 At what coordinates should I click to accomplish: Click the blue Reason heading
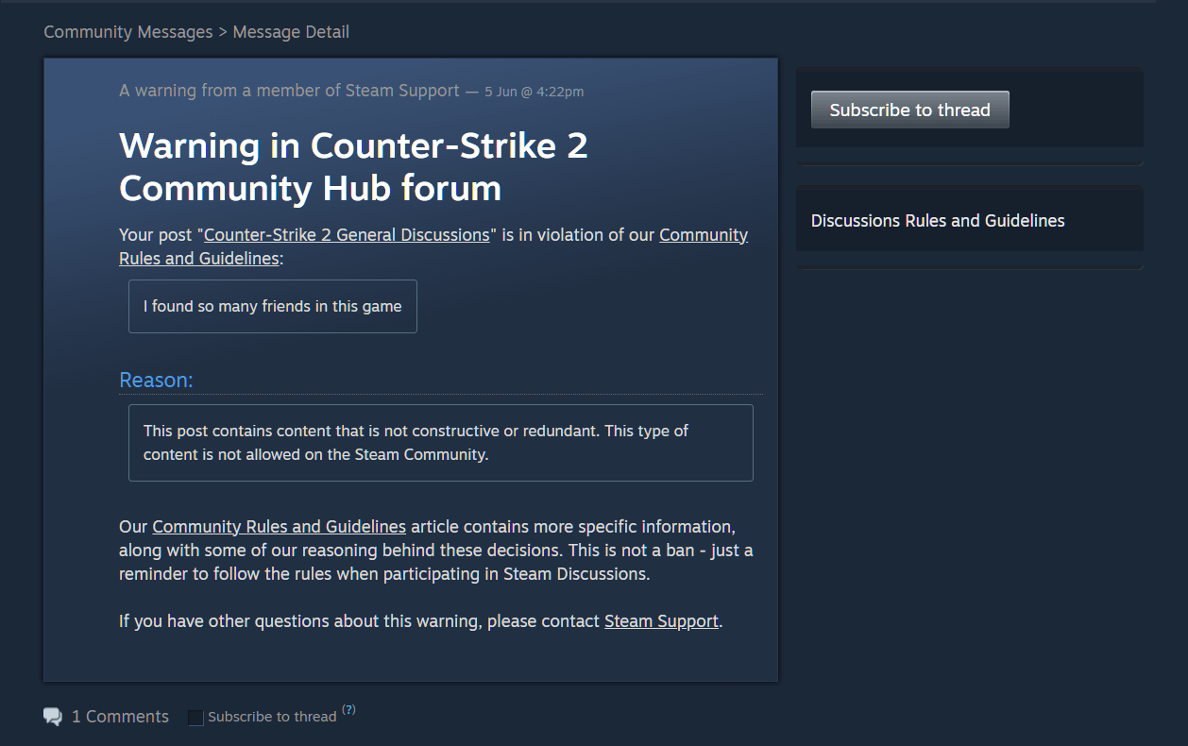(x=156, y=380)
